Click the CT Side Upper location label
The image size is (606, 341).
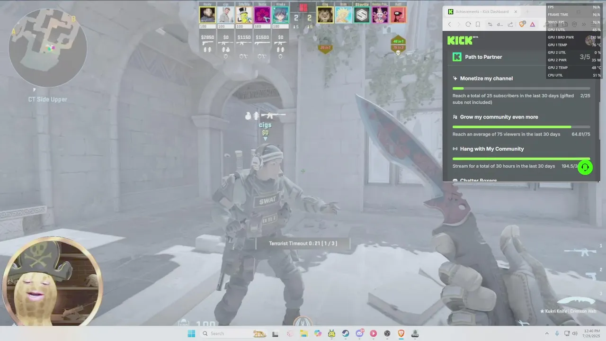click(47, 99)
